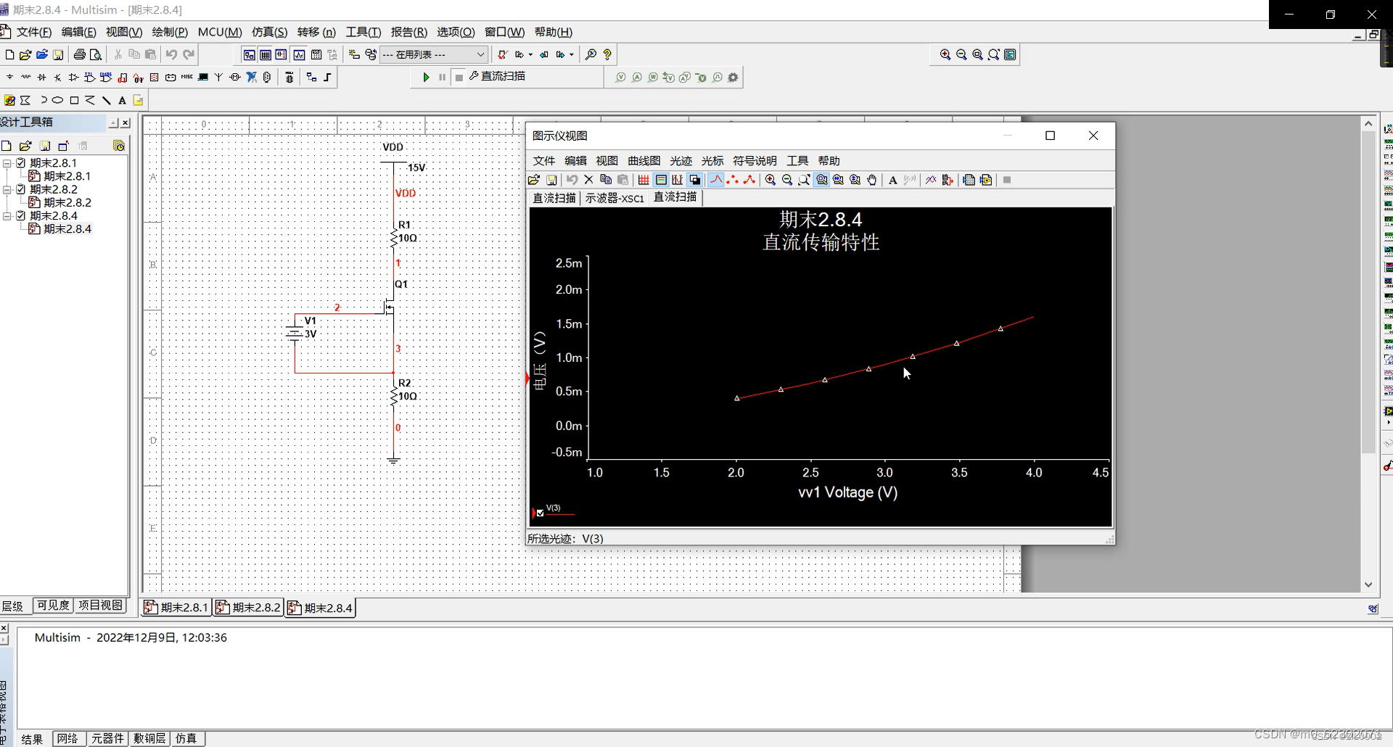This screenshot has height=747, width=1393.
Task: Open the spreadsheet view toolbar icon
Action: point(266,54)
